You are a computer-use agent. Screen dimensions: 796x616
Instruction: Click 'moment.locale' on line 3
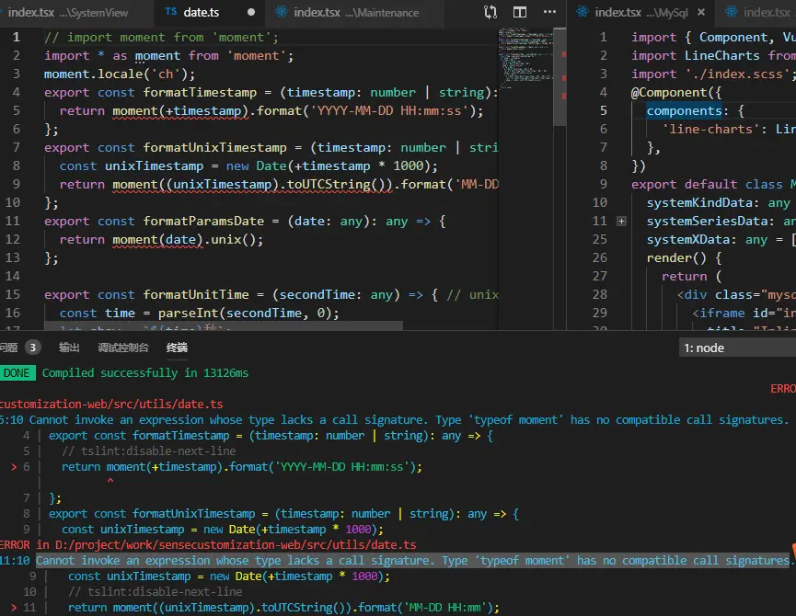[x=94, y=74]
